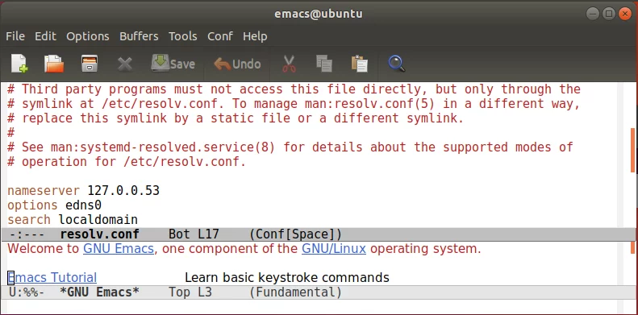Open the directory with the drawer icon
The image size is (638, 315).
(x=89, y=64)
